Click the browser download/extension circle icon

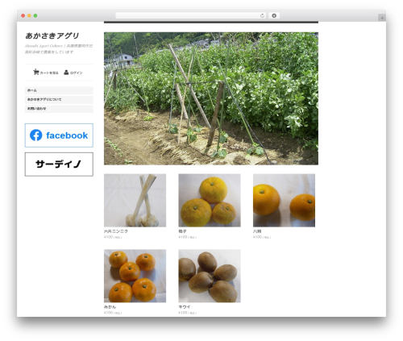[274, 15]
